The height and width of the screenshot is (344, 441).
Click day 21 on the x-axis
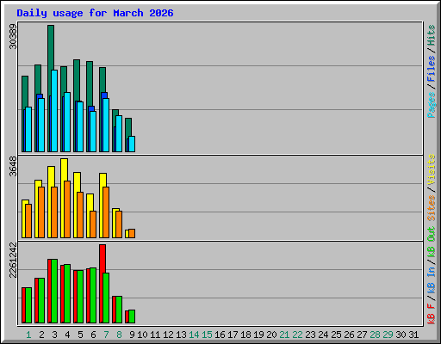(x=284, y=335)
